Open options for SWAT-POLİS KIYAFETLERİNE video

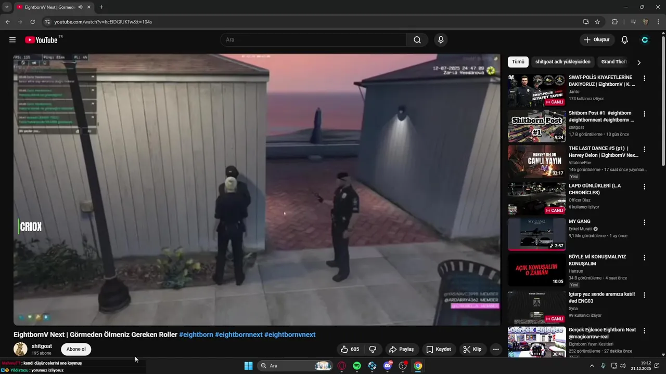(644, 78)
